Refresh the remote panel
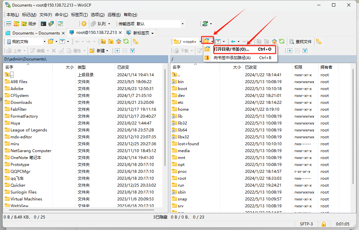 pyautogui.click(x=282, y=41)
